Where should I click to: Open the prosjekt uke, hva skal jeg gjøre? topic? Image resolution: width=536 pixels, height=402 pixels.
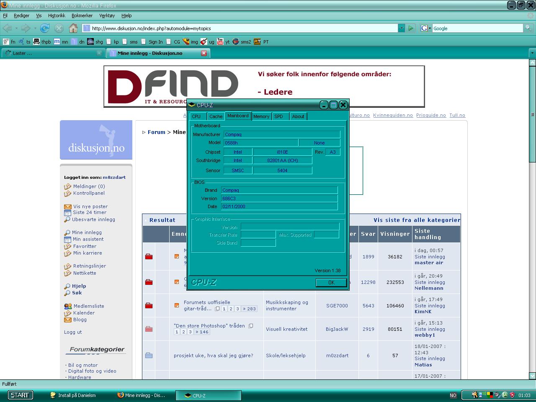[x=214, y=356]
